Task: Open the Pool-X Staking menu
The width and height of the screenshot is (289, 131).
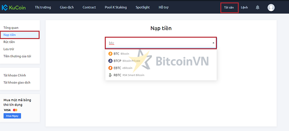Action: (x=116, y=7)
